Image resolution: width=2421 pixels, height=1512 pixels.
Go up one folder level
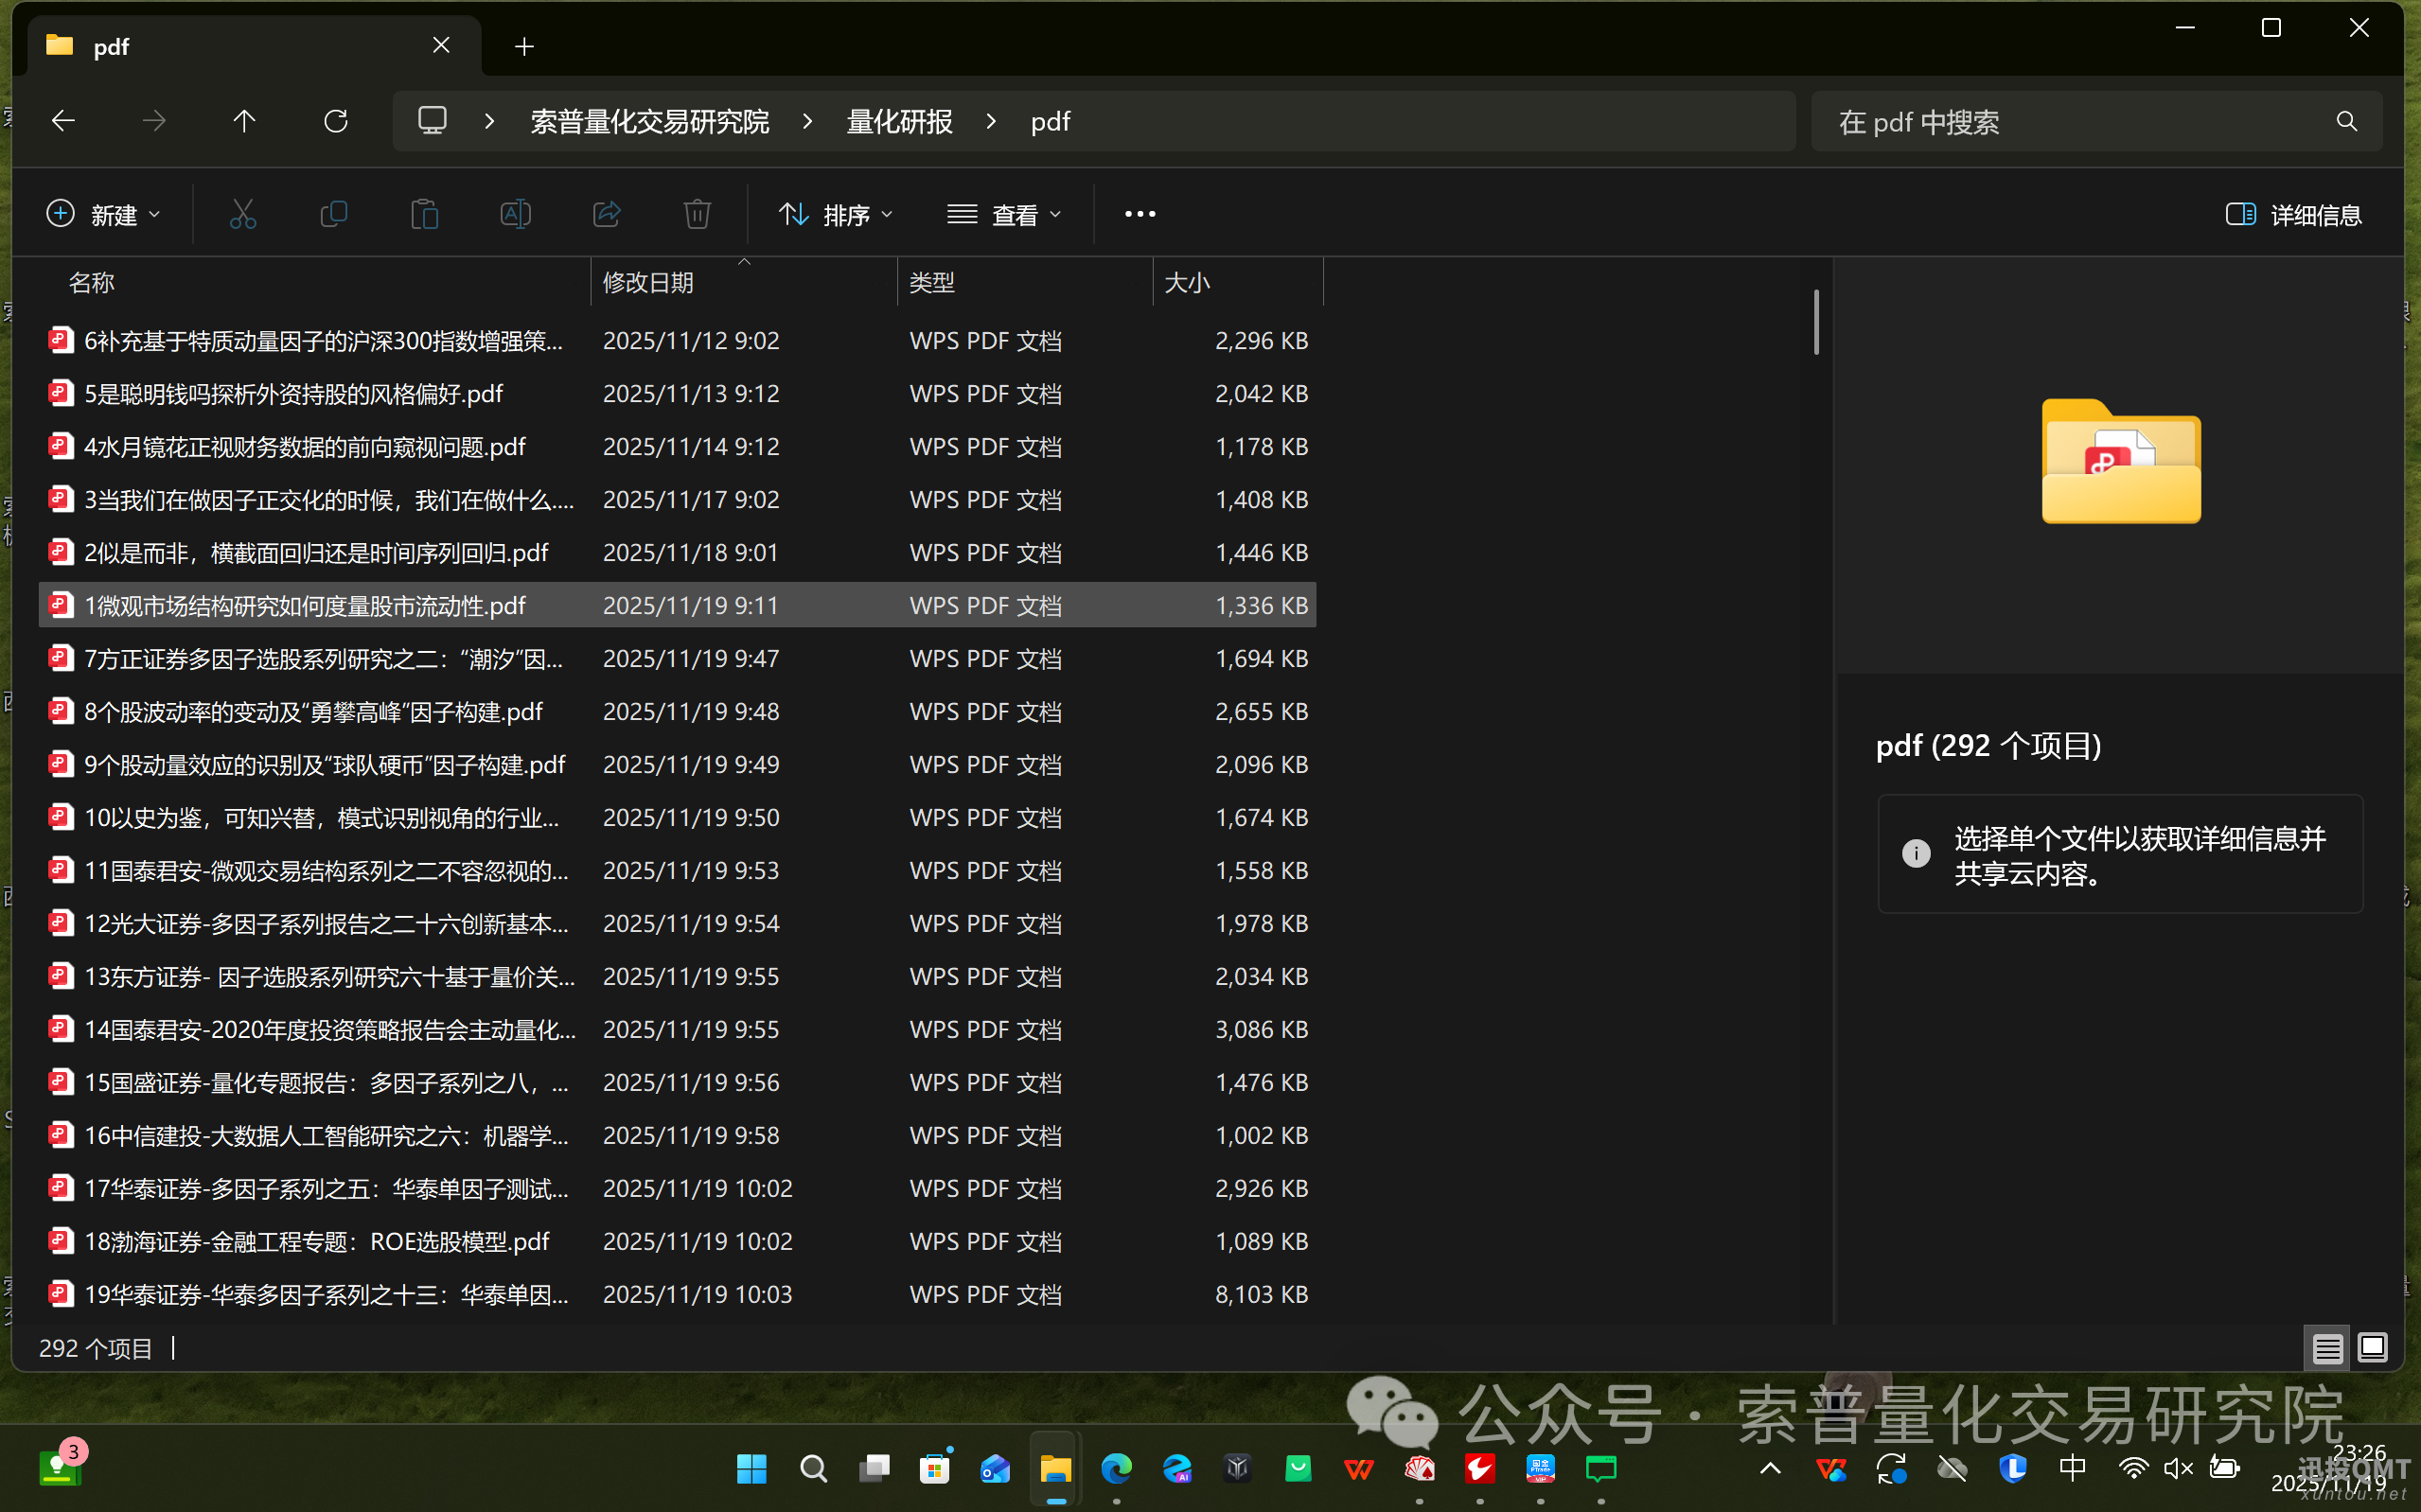tap(244, 120)
